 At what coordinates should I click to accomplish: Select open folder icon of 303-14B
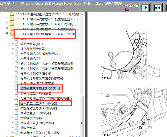(x=12, y=34)
